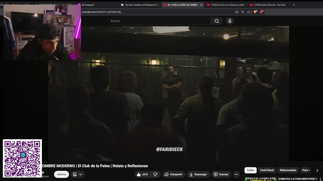This screenshot has width=323, height=181.
Task: Open the Brave Rewards triangle icon
Action: (261, 12)
